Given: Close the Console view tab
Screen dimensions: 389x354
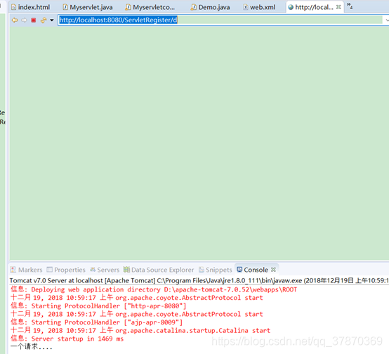Looking at the screenshot, I should point(273,270).
